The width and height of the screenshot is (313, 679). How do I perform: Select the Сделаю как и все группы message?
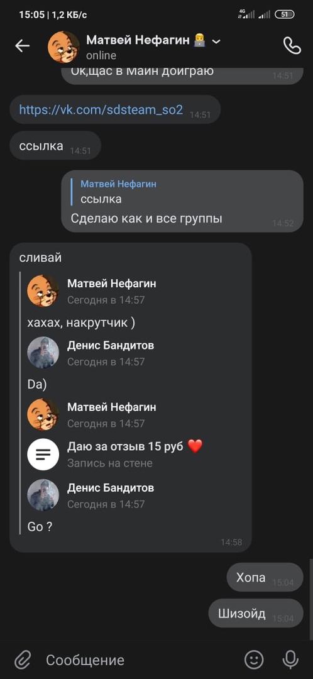[x=146, y=219]
